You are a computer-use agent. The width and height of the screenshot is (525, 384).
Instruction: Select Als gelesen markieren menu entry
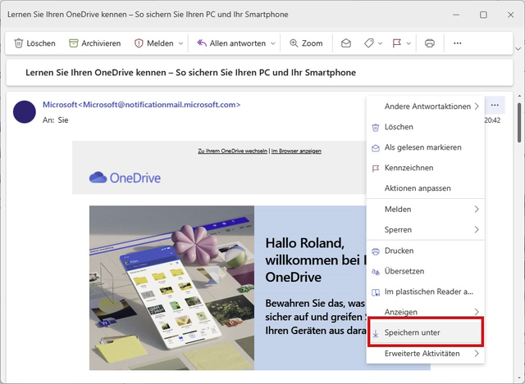tap(426, 147)
